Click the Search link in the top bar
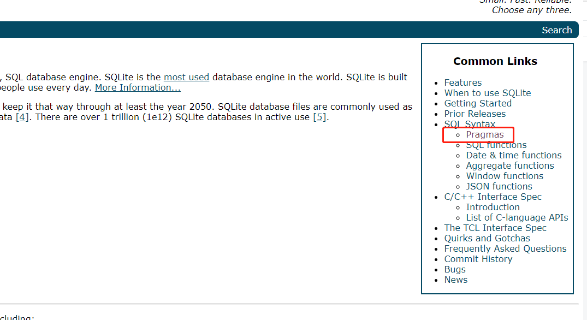This screenshot has height=320, width=587. [x=556, y=30]
